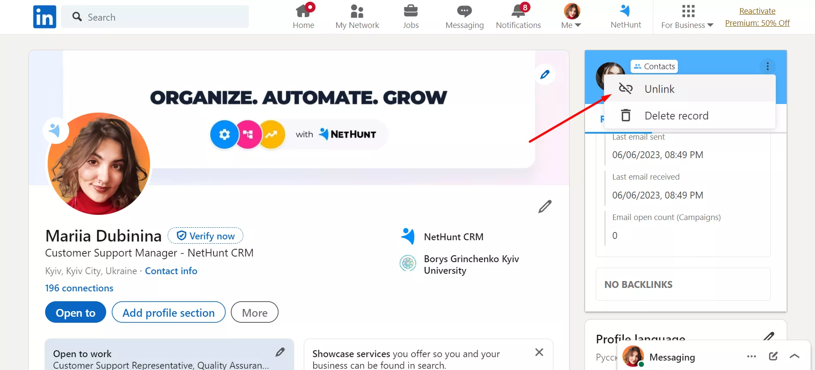The width and height of the screenshot is (815, 370).
Task: Click Email open count value 0
Action: tap(615, 235)
